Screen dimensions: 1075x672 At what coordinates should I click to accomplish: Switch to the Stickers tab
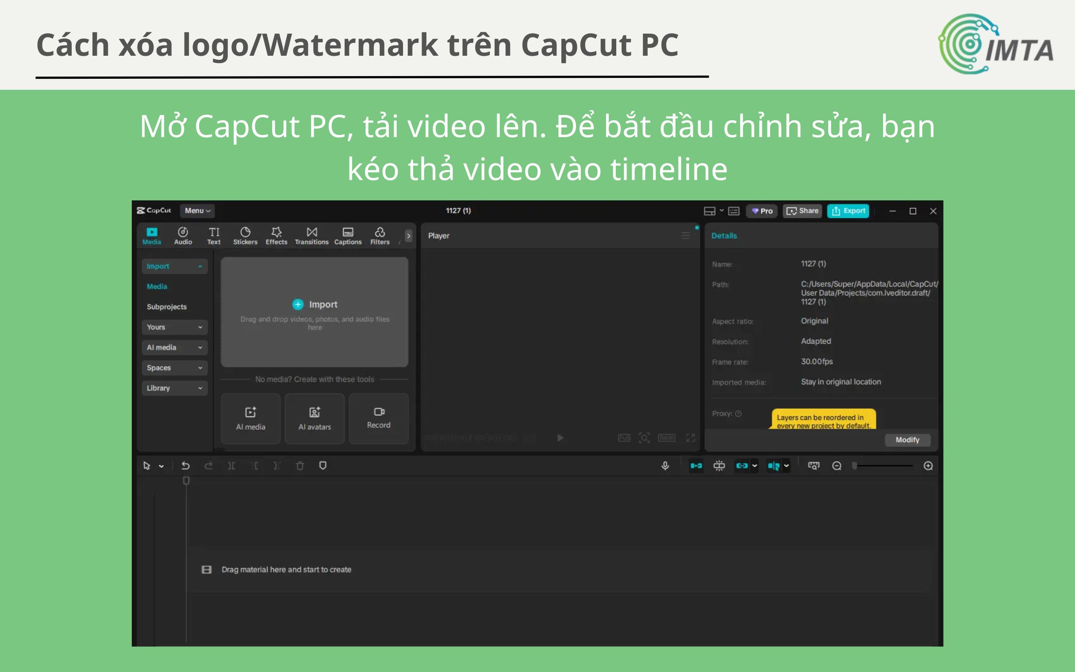point(246,235)
